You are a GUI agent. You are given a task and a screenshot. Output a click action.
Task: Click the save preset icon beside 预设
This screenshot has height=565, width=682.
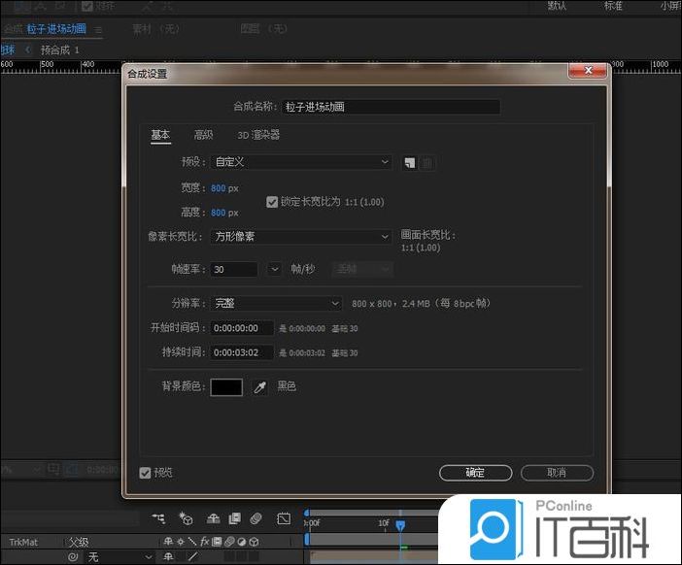click(409, 163)
